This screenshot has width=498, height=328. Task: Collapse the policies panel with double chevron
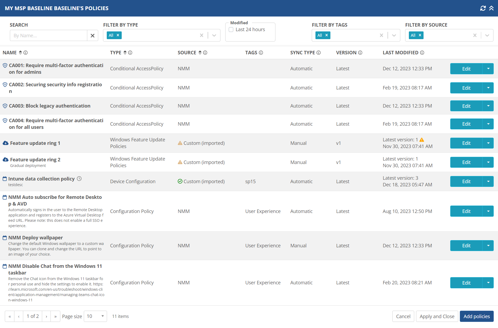coord(491,8)
